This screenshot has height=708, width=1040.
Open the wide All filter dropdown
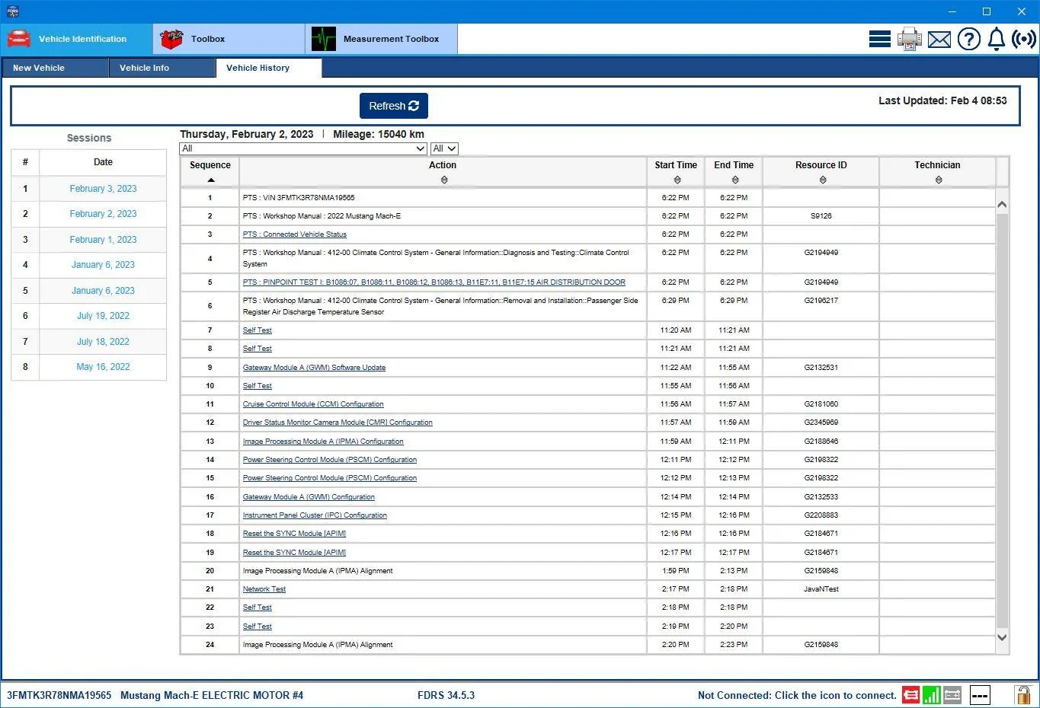tap(303, 148)
